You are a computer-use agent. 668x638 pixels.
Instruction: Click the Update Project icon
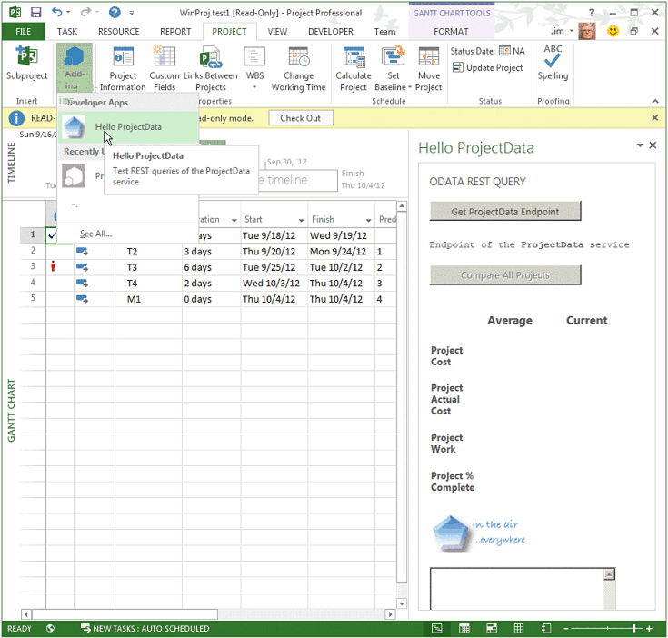458,68
